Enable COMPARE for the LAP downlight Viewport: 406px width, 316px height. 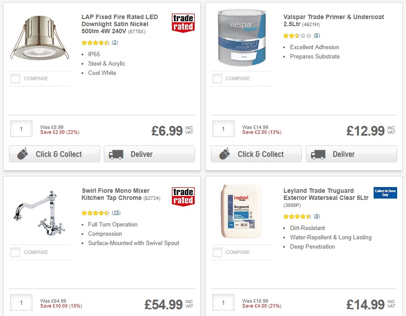click(15, 78)
